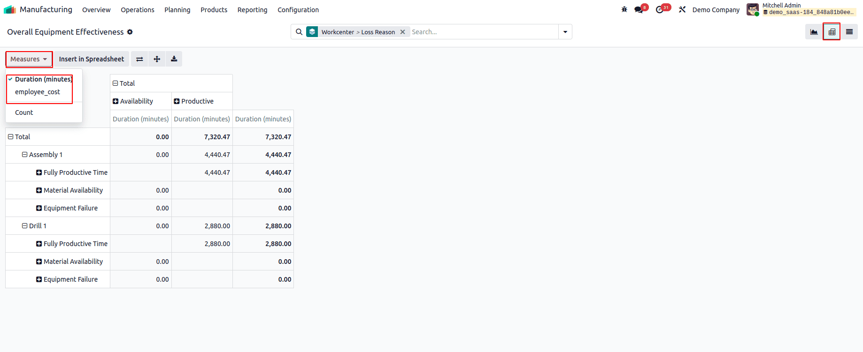863x352 pixels.
Task: Uncheck the Duration (minutes) measure
Action: 44,79
